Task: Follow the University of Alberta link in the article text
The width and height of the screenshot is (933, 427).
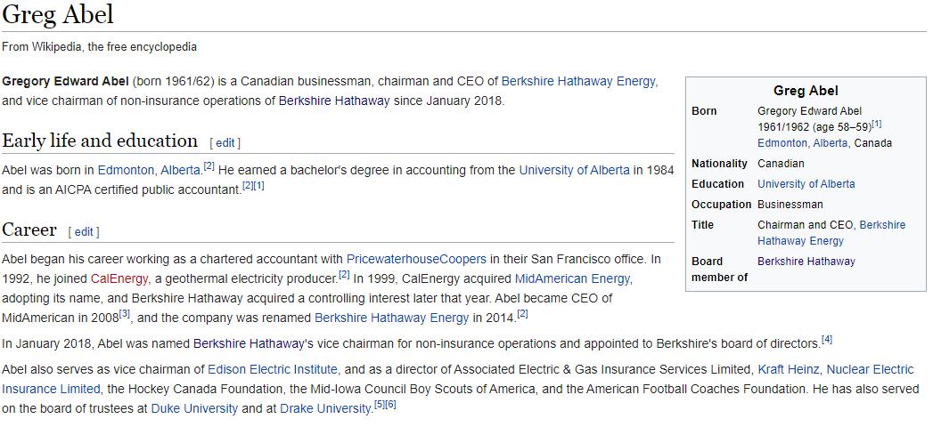Action: pyautogui.click(x=574, y=170)
